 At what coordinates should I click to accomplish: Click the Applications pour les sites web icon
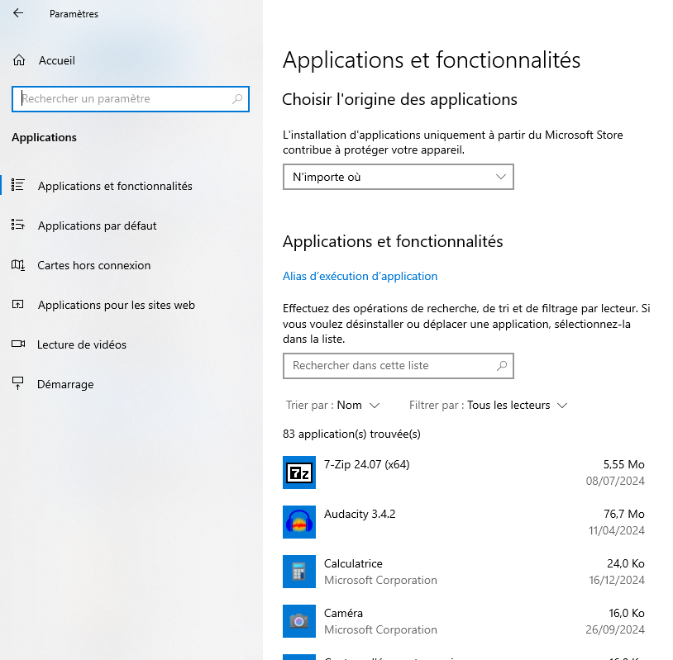coord(17,305)
